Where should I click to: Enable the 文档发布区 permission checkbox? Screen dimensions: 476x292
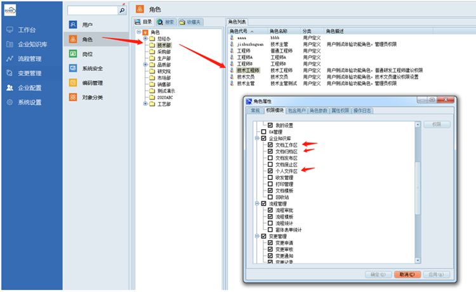(270, 158)
